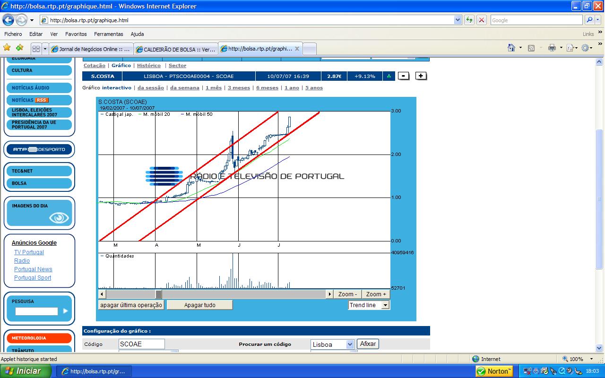Open the tab list dropdown arrow
This screenshot has width=605, height=378.
45,49
